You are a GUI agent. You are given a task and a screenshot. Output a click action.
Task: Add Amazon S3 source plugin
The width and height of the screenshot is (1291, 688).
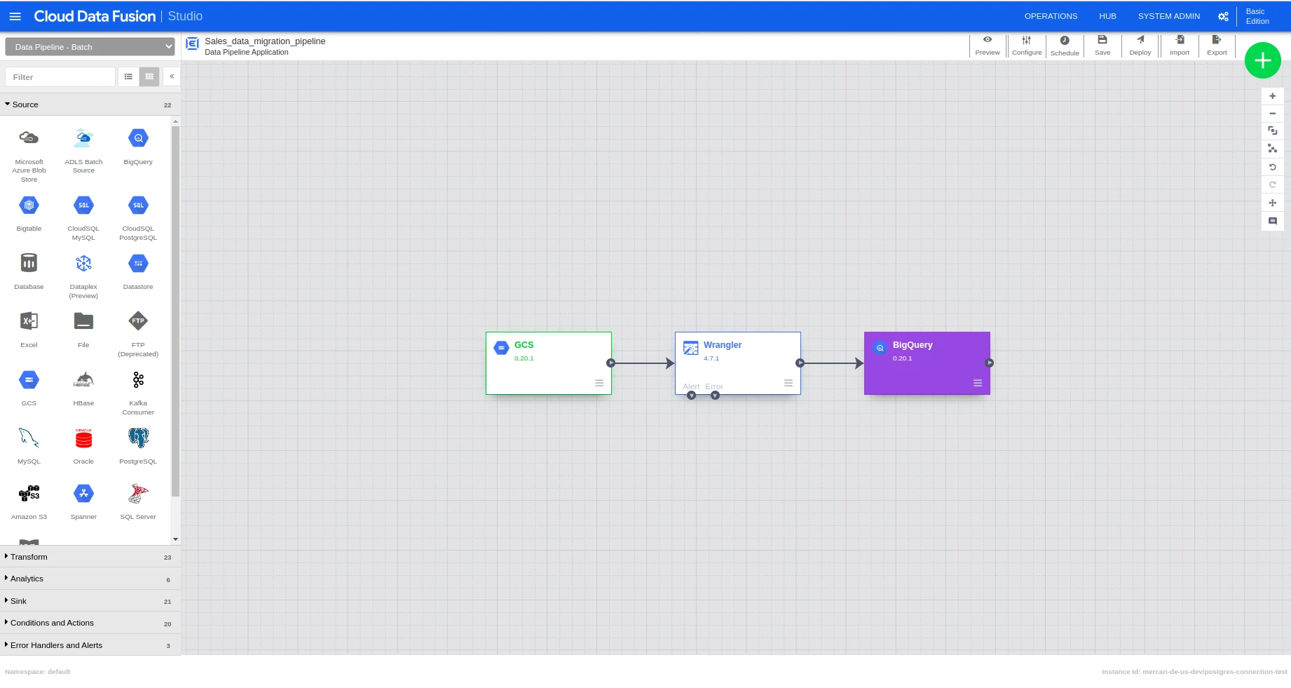(x=29, y=502)
